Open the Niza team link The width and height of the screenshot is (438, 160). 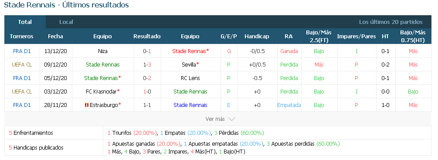(x=103, y=51)
